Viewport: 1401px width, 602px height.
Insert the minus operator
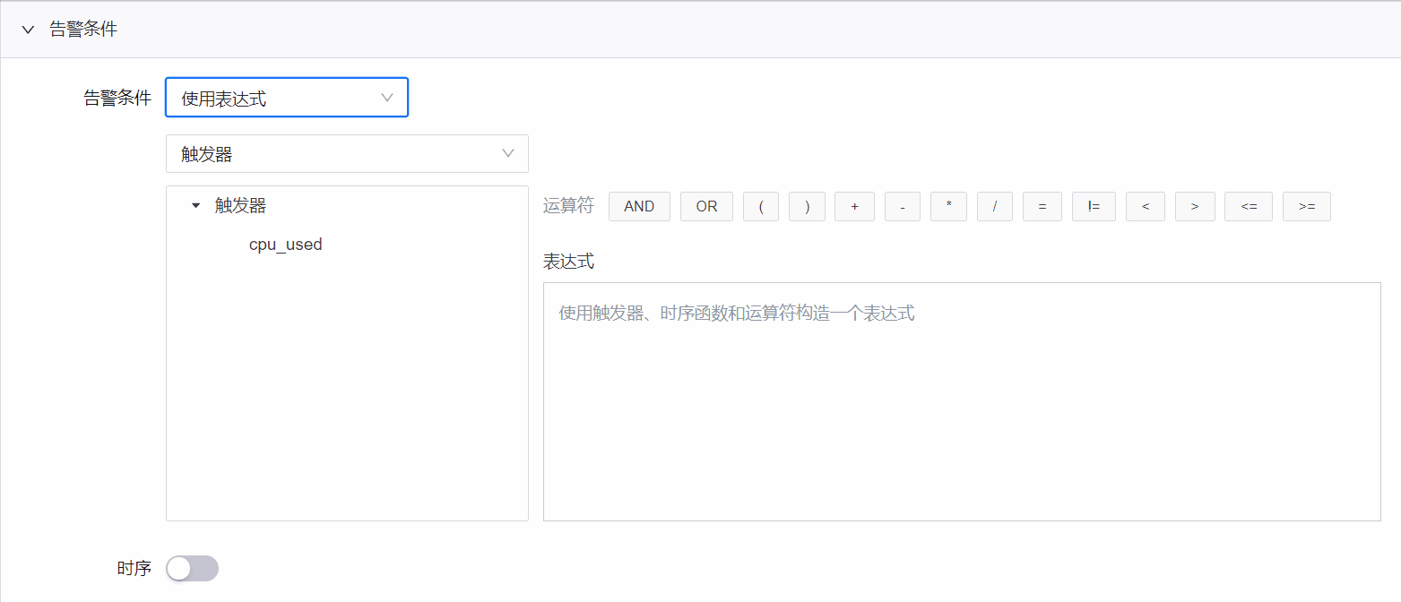[x=902, y=206]
